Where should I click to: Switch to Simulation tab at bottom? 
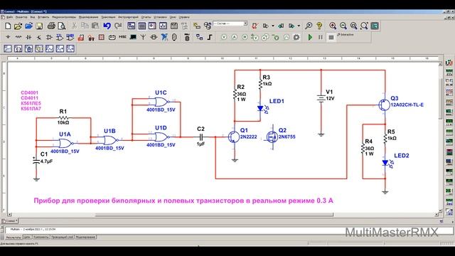click(x=85, y=238)
